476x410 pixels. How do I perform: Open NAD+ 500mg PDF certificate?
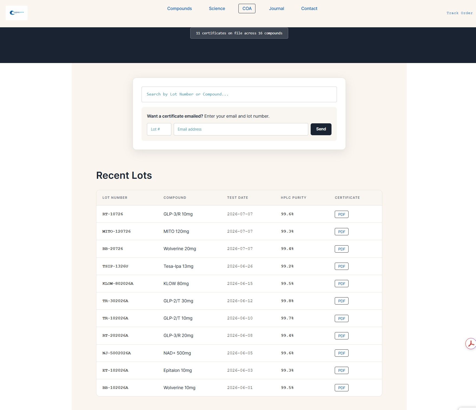coord(342,353)
